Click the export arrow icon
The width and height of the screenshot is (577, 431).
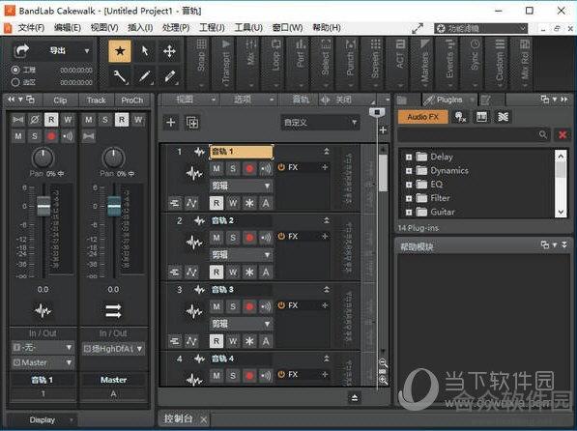(x=21, y=51)
